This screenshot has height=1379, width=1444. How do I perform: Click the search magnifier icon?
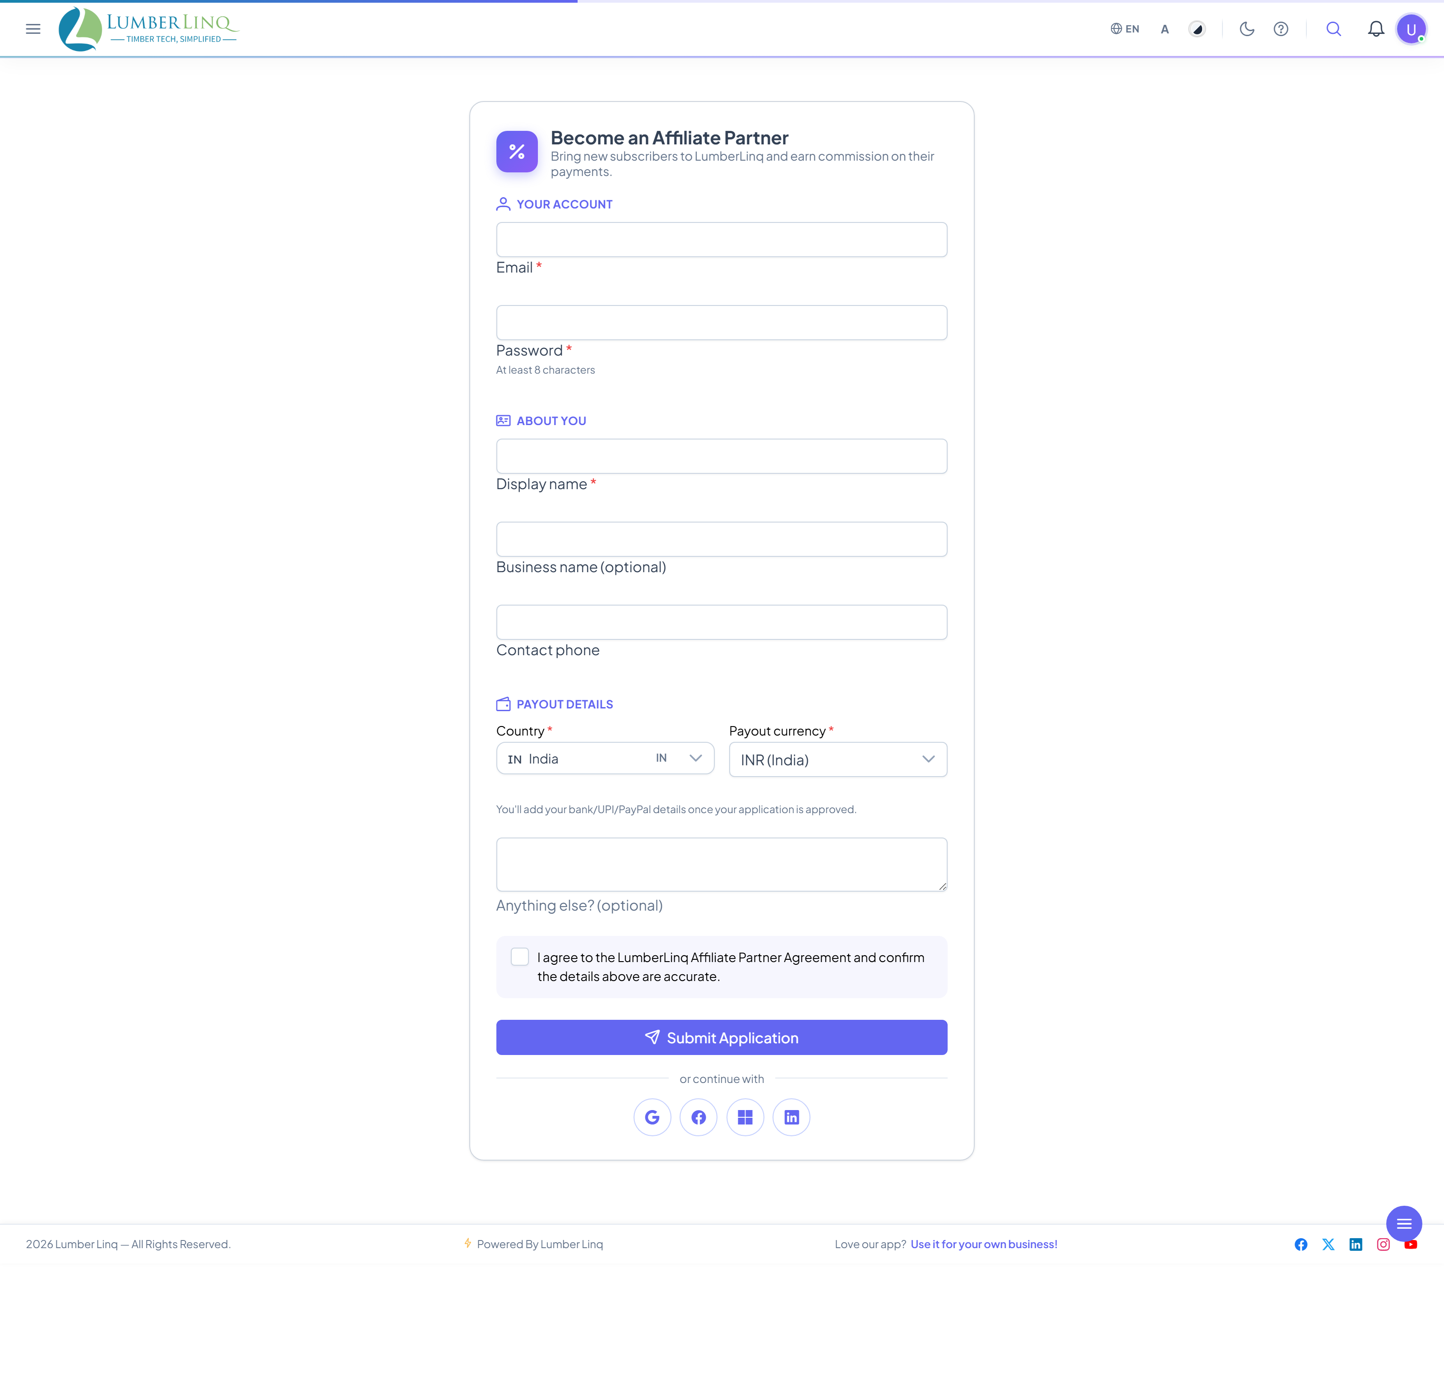[1334, 29]
